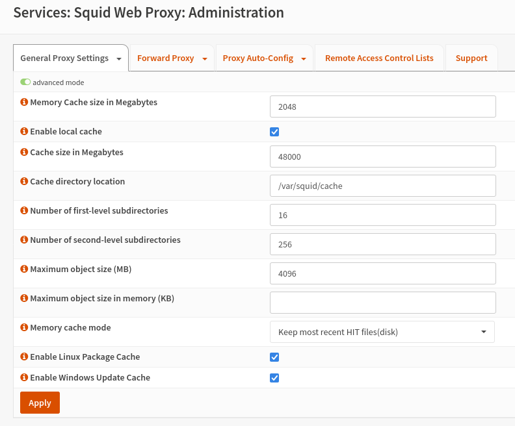
Task: Expand the Proxy Auto-Config dropdown arrow
Action: click(304, 59)
